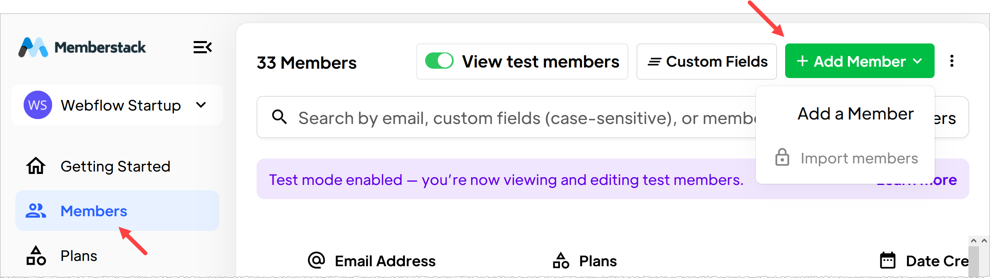This screenshot has width=990, height=278.
Task: Open Members in the sidebar
Action: point(94,211)
